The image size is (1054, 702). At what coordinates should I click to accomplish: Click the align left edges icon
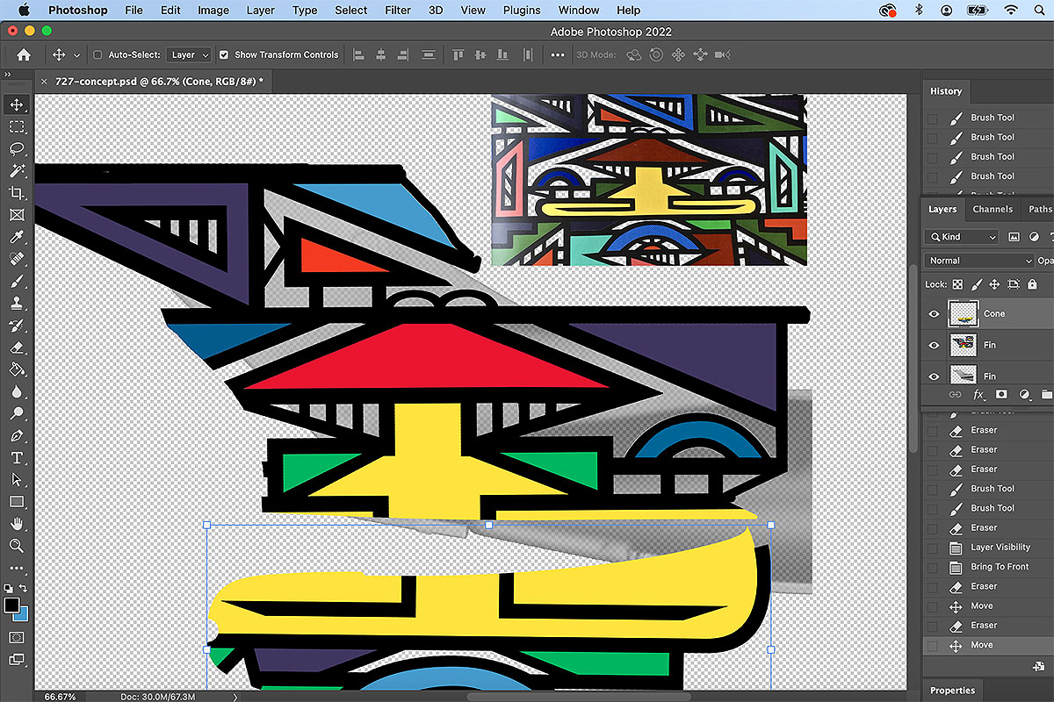click(358, 54)
